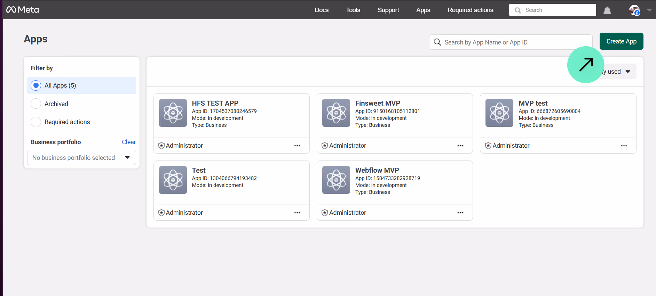Open more options for Webflow MVP

460,213
